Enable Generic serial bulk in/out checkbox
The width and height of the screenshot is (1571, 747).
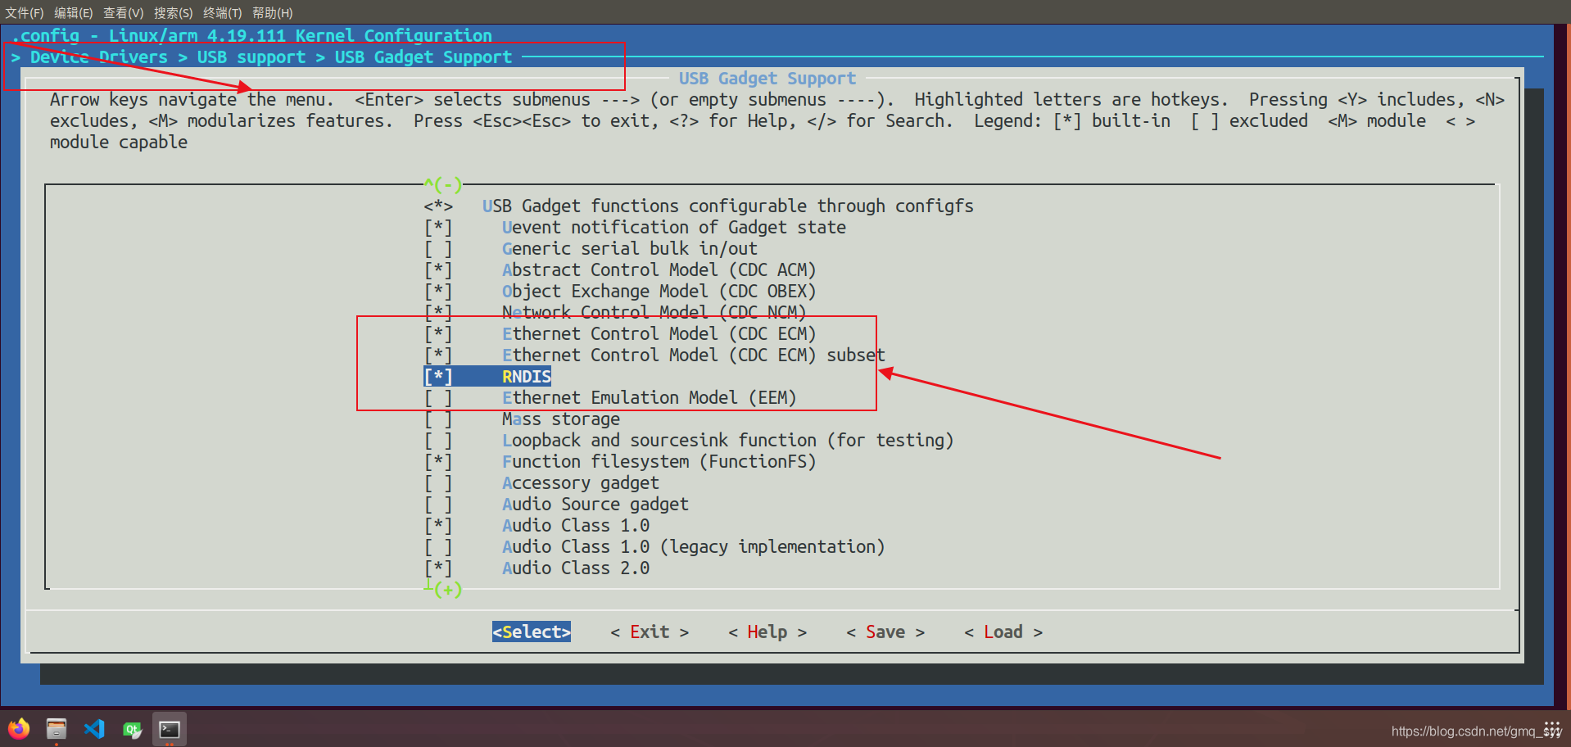coord(438,248)
